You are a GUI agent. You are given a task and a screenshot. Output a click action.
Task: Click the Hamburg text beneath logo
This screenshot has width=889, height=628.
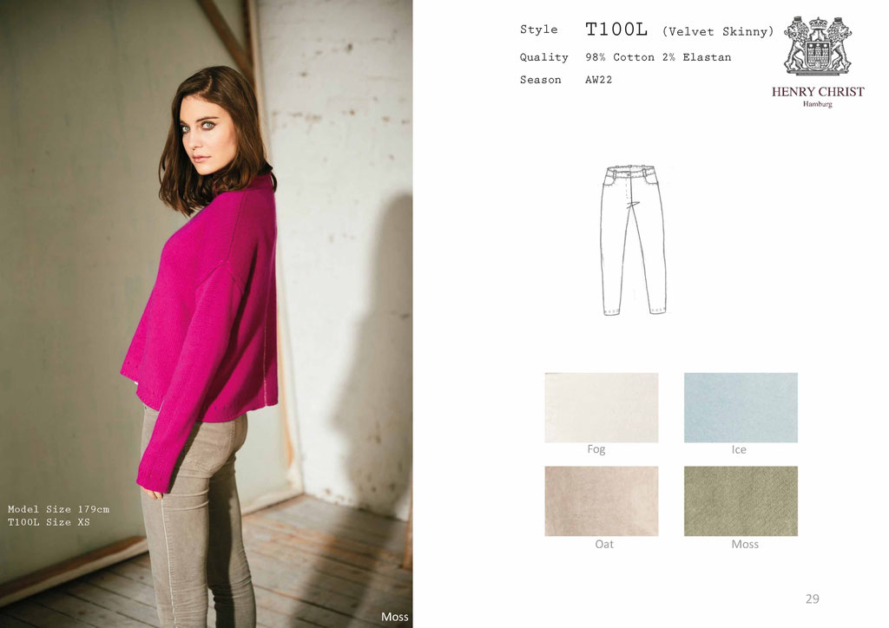tap(818, 104)
